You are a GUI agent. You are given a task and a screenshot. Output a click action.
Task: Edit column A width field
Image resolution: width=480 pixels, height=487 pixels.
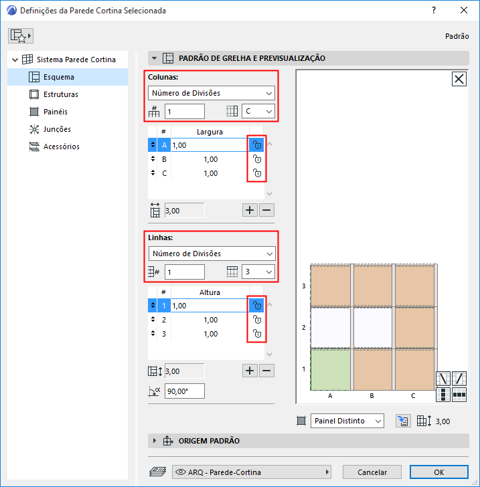(x=210, y=145)
